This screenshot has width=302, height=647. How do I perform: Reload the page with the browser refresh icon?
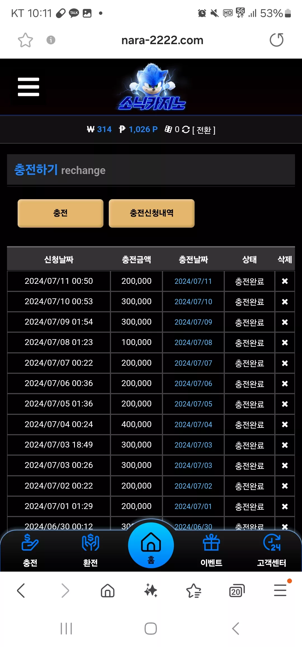277,40
